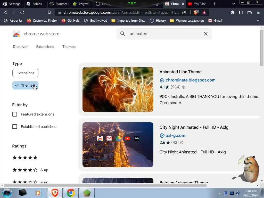Open the Get Help bookmark

(x=71, y=21)
